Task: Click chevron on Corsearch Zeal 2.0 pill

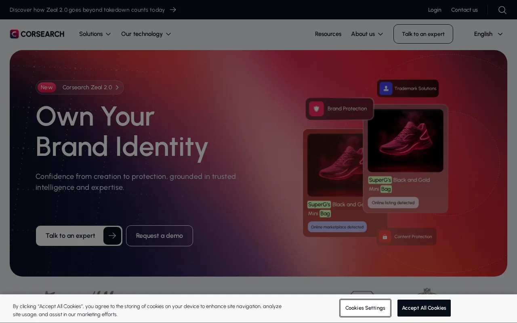Action: (117, 87)
